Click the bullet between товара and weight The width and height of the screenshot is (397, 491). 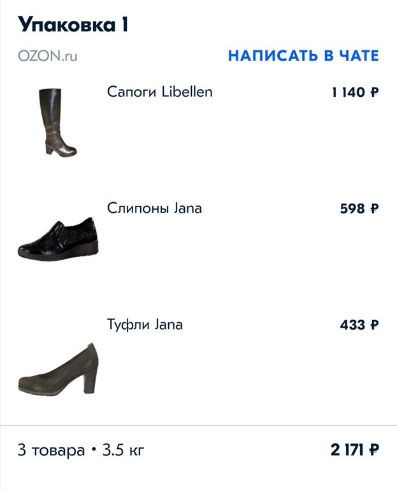[94, 450]
